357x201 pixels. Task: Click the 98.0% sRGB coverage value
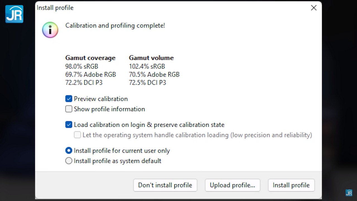[x=81, y=66]
